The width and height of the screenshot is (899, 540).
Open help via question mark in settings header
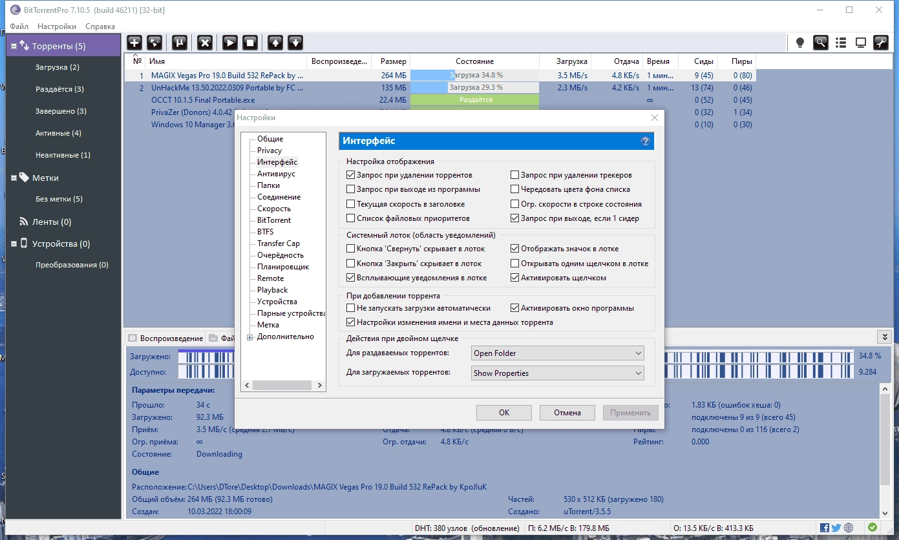click(645, 141)
